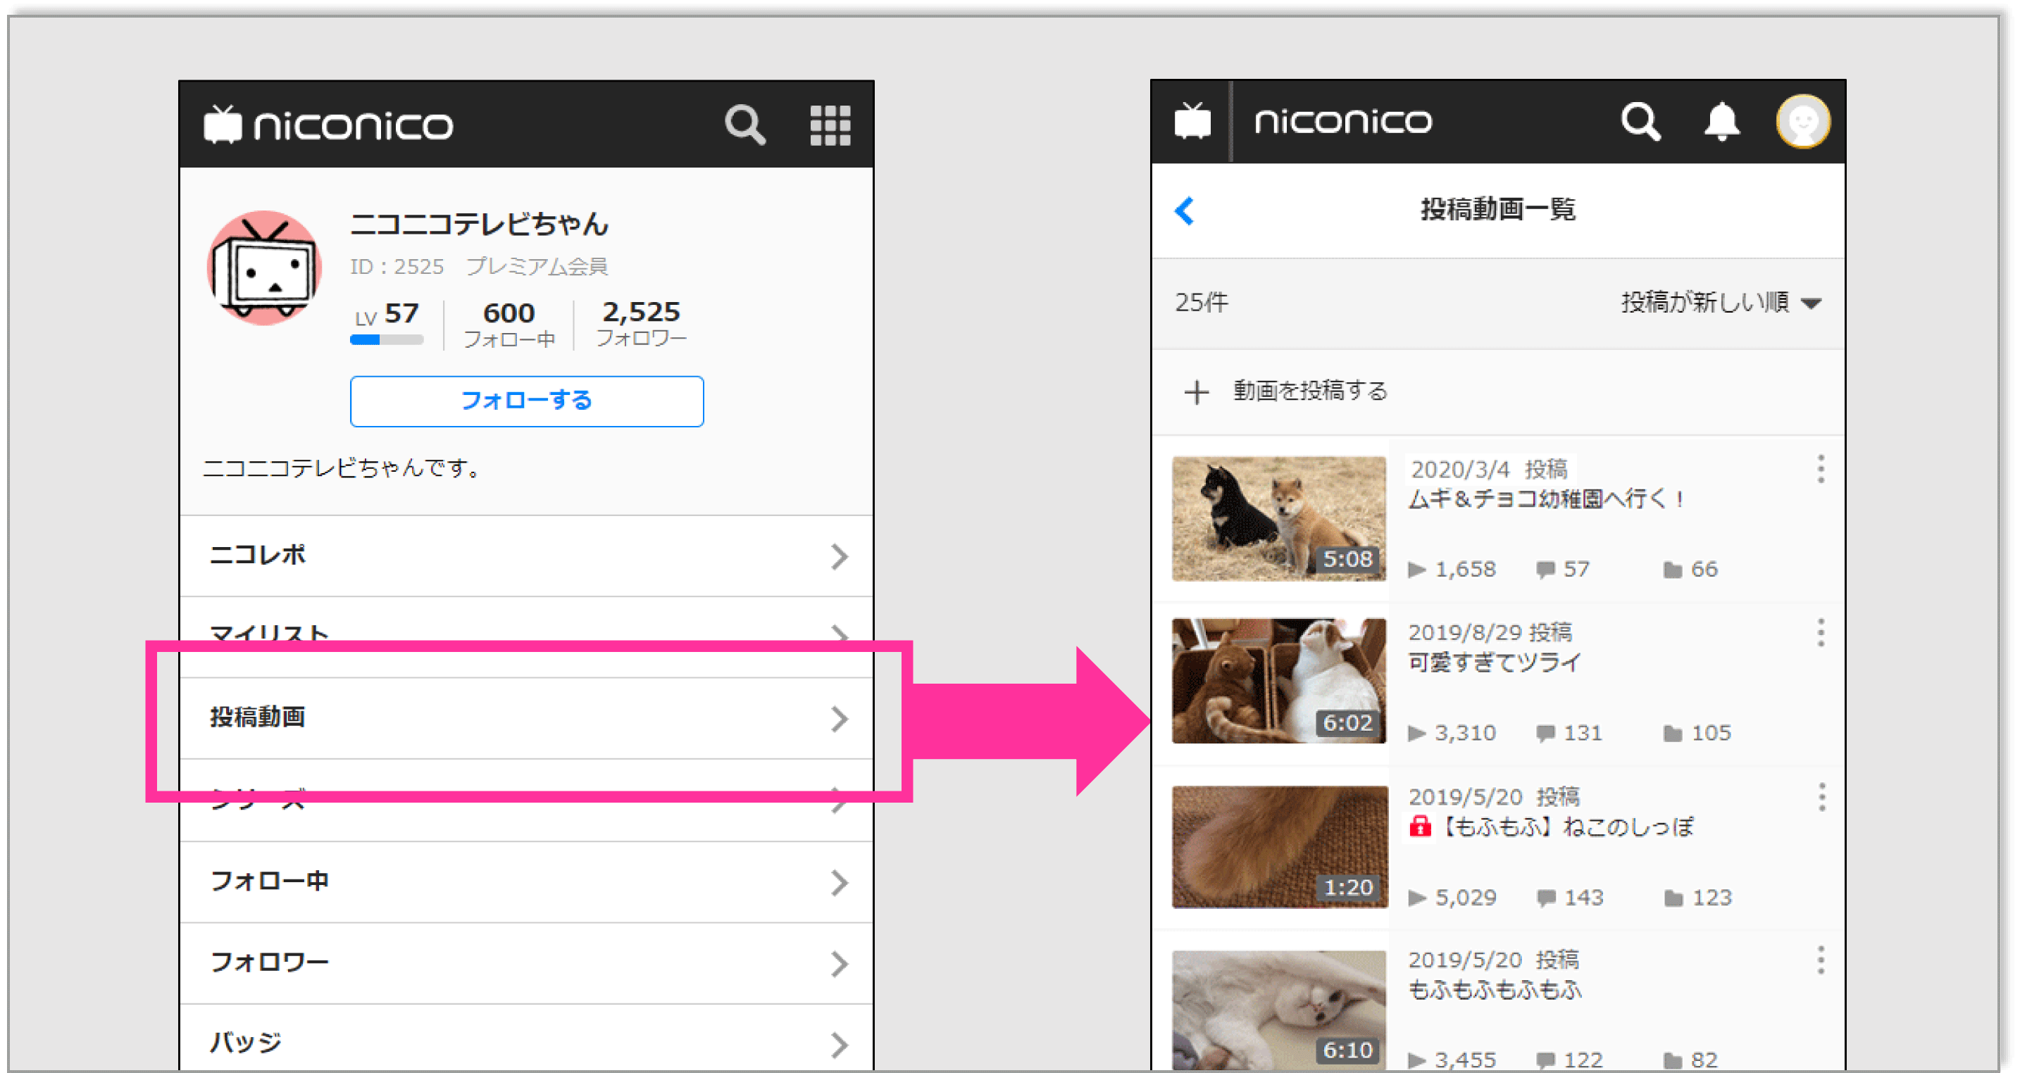This screenshot has height=1073, width=2020.
Task: Expand ニコレポ row chevron arrow
Action: [839, 556]
